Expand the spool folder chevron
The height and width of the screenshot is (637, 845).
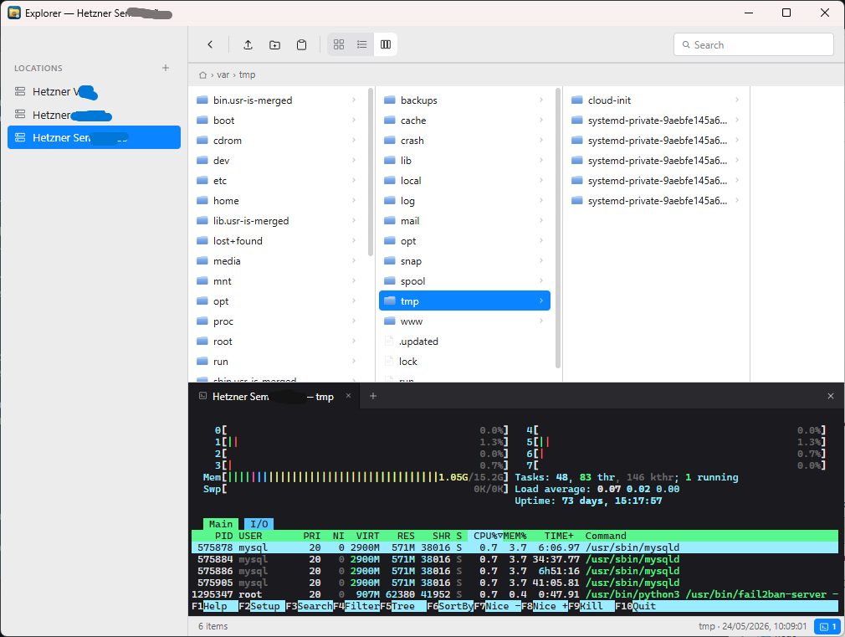541,280
